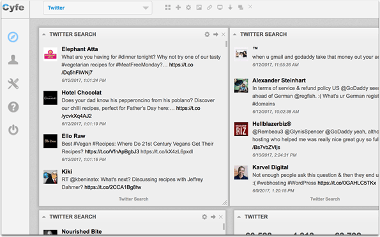The height and width of the screenshot is (237, 380).
Task: Open the user account sidebar icon
Action: tap(13, 60)
